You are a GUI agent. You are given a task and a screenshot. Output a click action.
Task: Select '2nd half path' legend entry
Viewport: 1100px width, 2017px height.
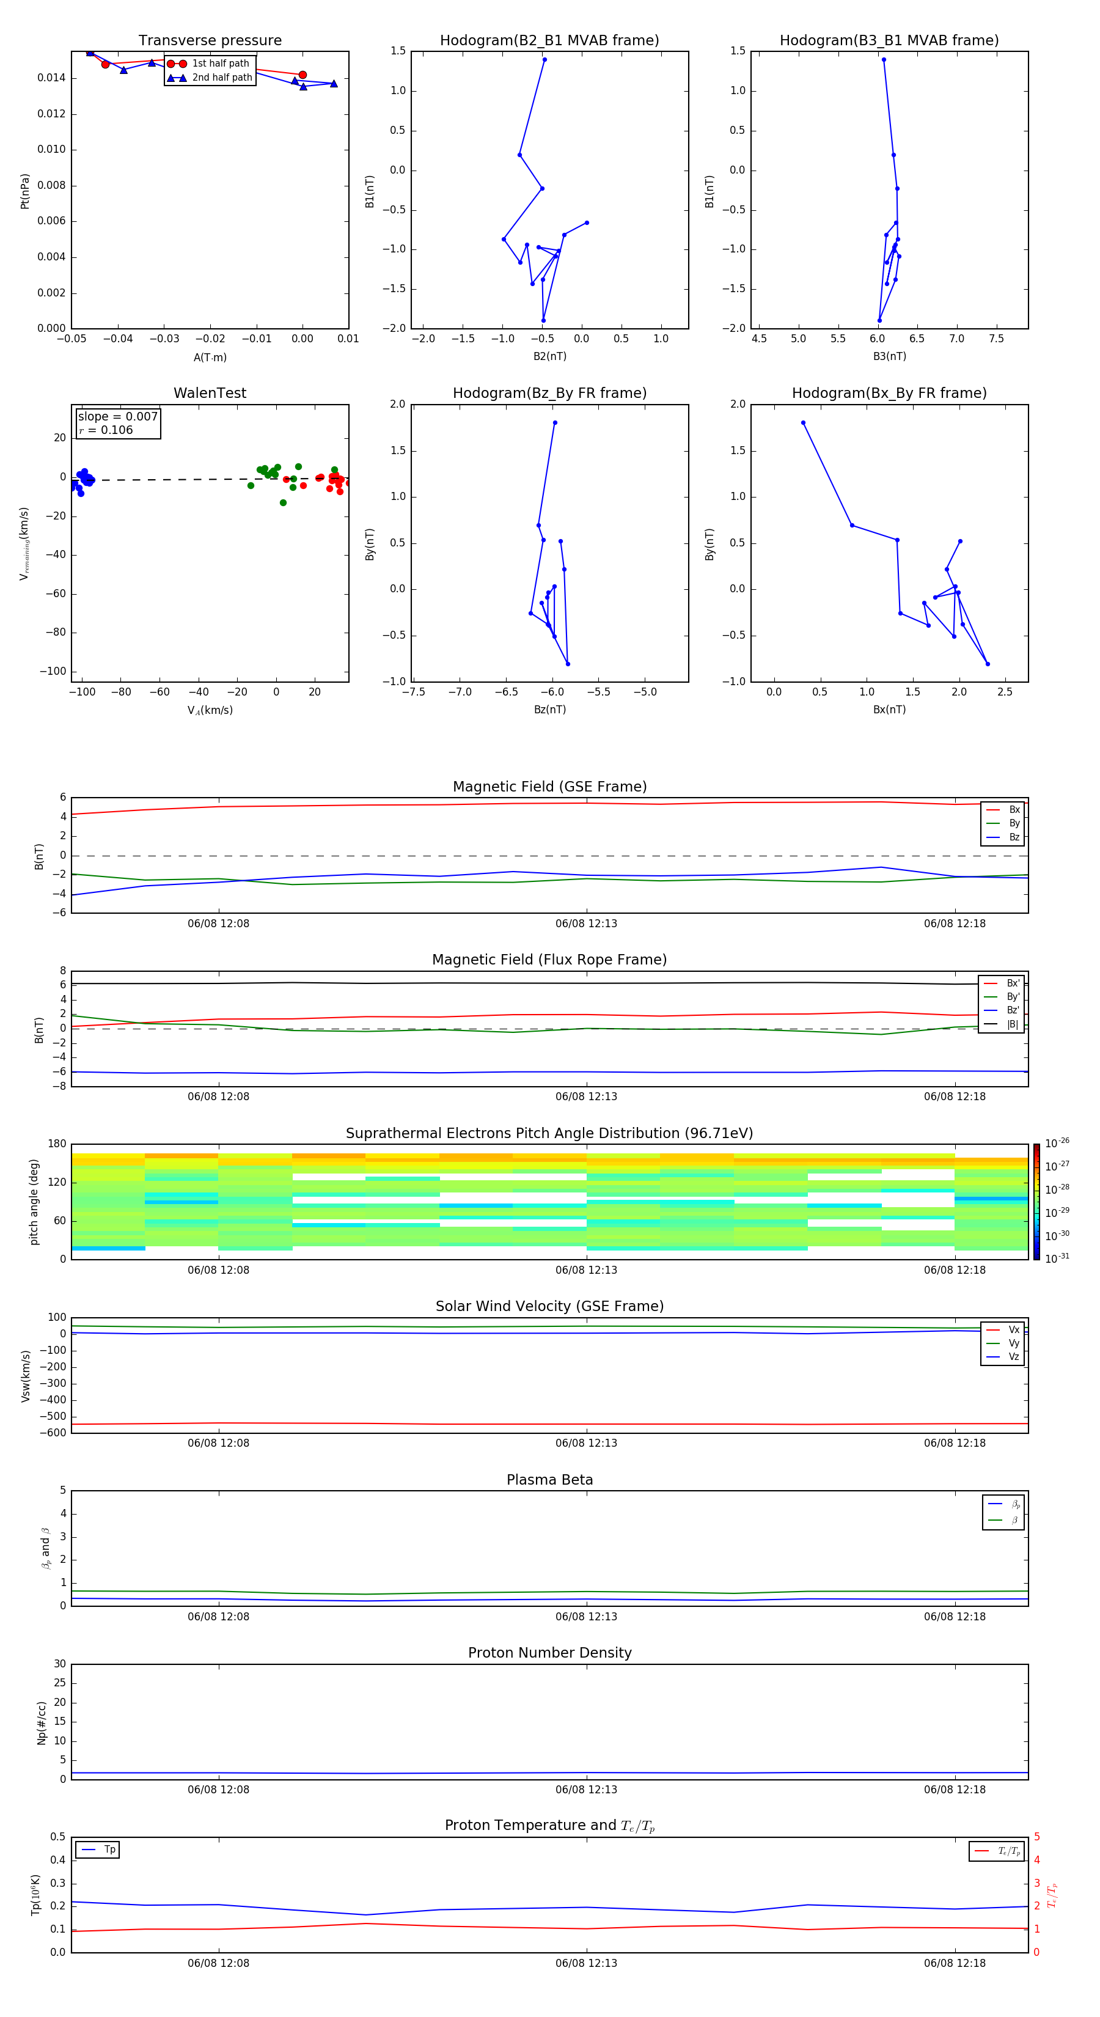tap(209, 78)
